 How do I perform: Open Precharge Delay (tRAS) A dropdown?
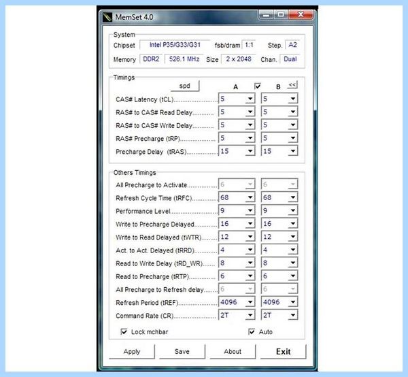point(237,151)
